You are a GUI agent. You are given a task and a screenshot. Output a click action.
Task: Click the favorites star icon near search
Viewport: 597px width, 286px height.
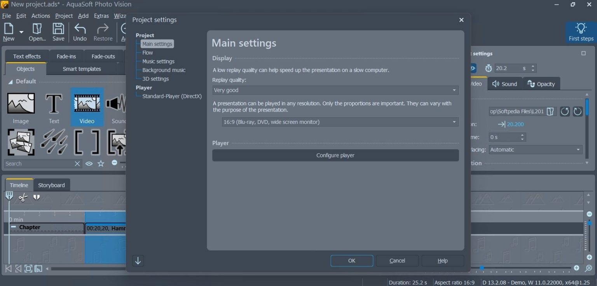pos(101,164)
